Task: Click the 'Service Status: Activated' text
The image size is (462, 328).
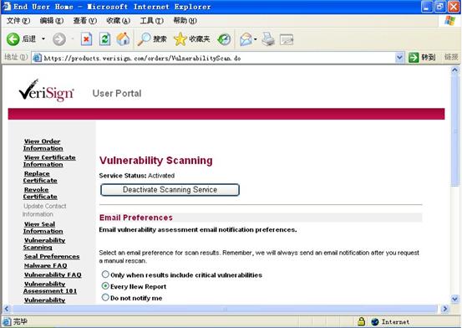Action: 137,176
